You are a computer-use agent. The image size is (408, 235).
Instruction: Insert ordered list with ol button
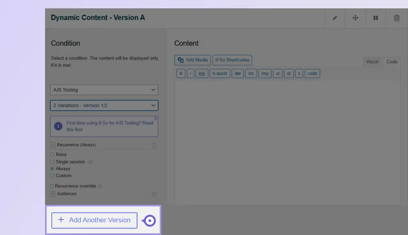[x=288, y=74]
